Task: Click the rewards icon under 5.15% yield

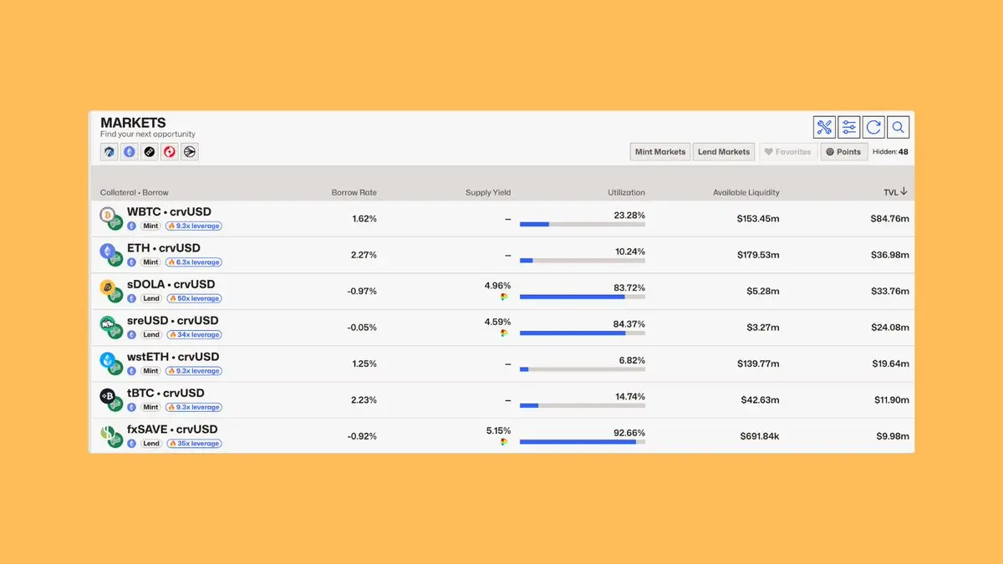Action: (504, 441)
